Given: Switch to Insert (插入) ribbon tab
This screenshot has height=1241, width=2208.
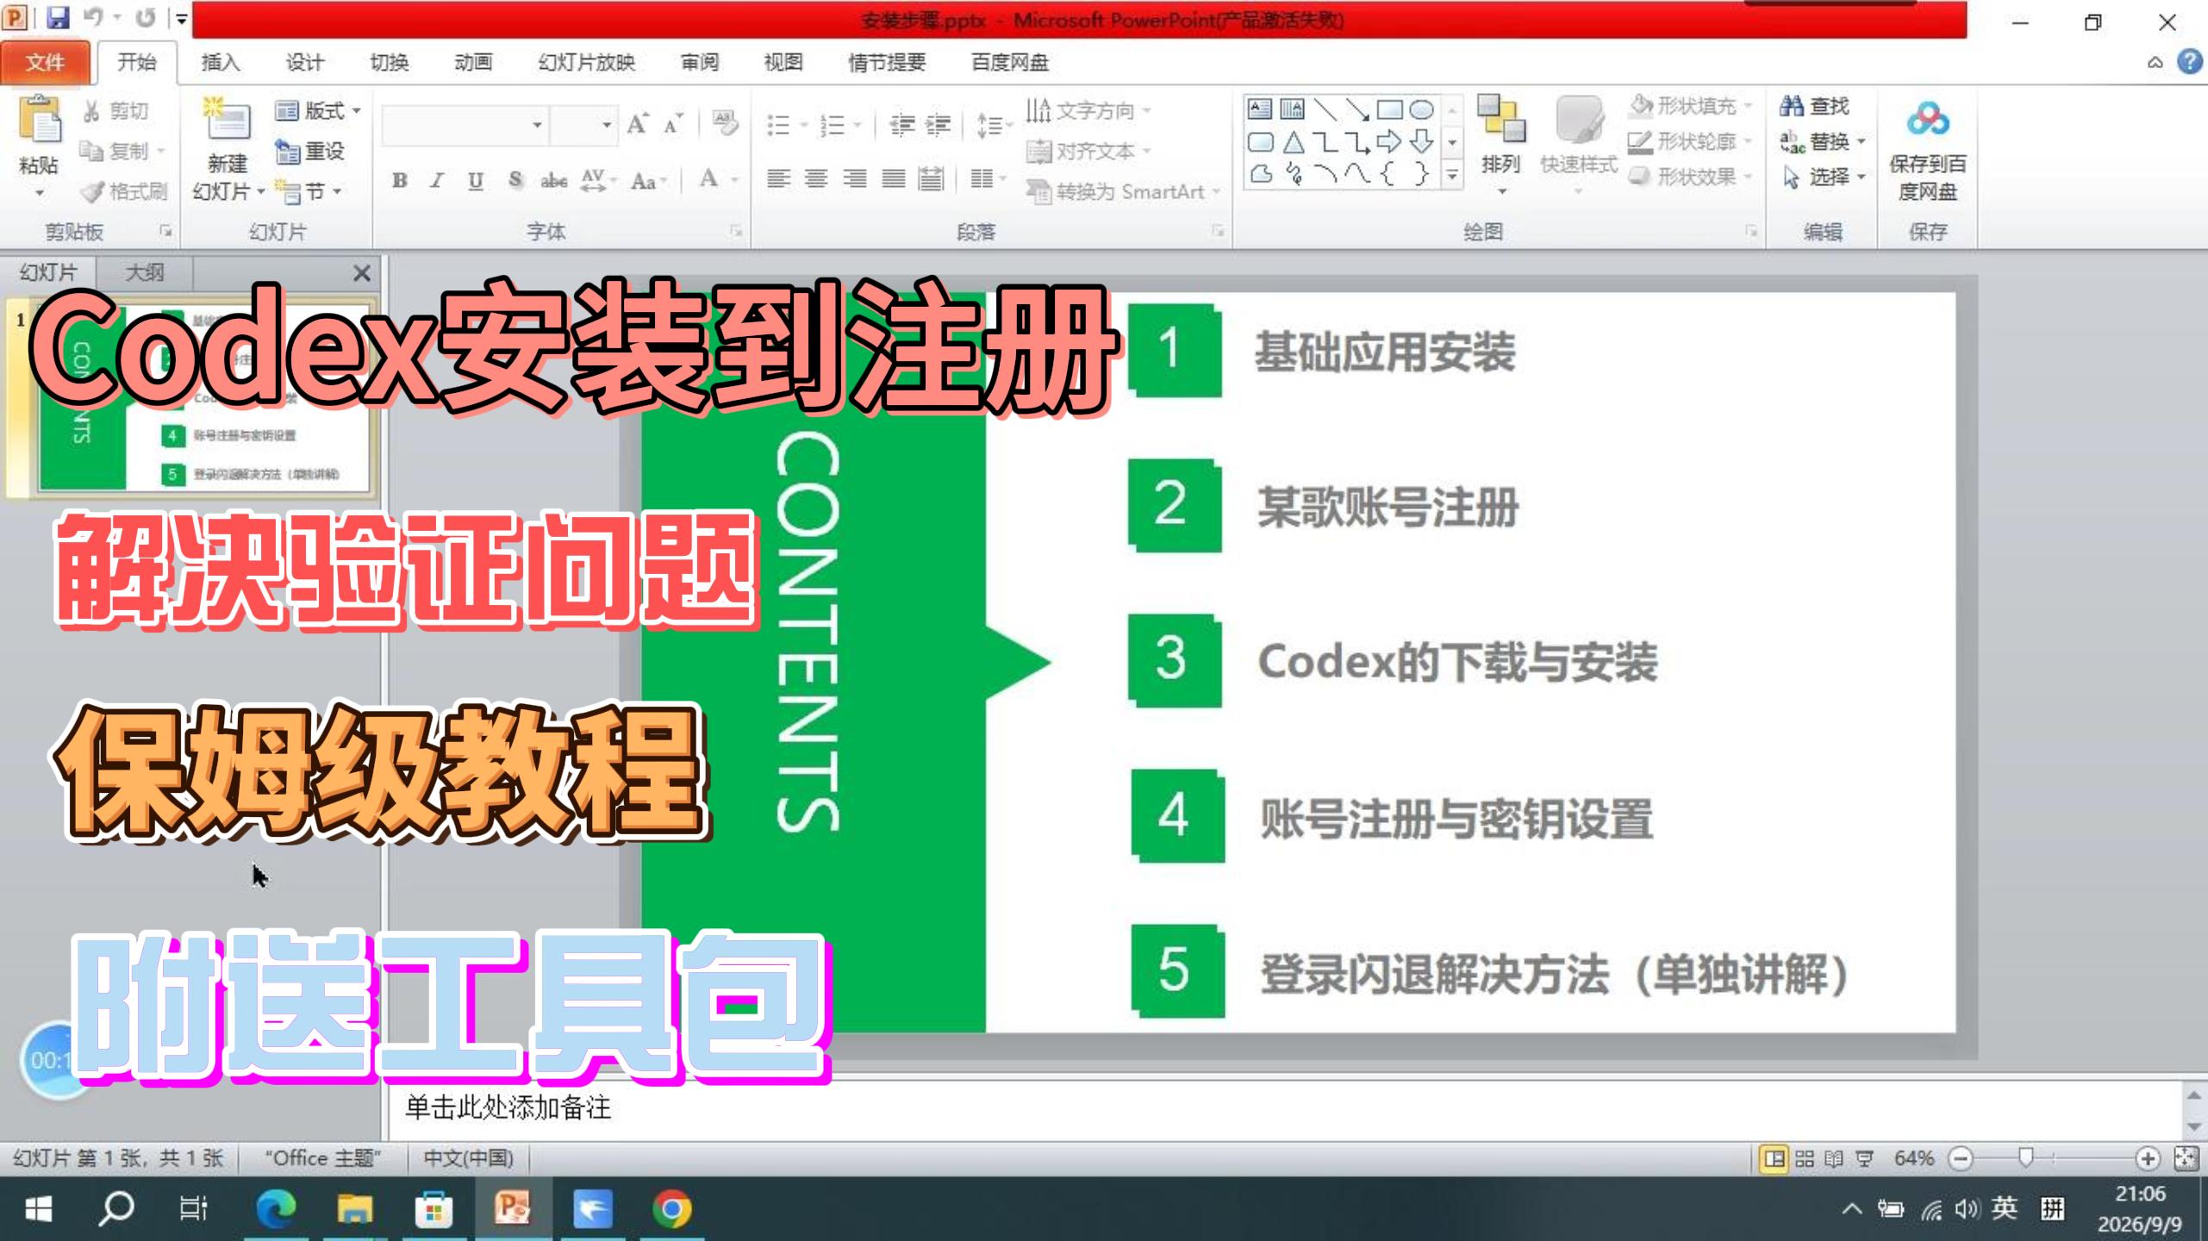Looking at the screenshot, I should (x=221, y=62).
